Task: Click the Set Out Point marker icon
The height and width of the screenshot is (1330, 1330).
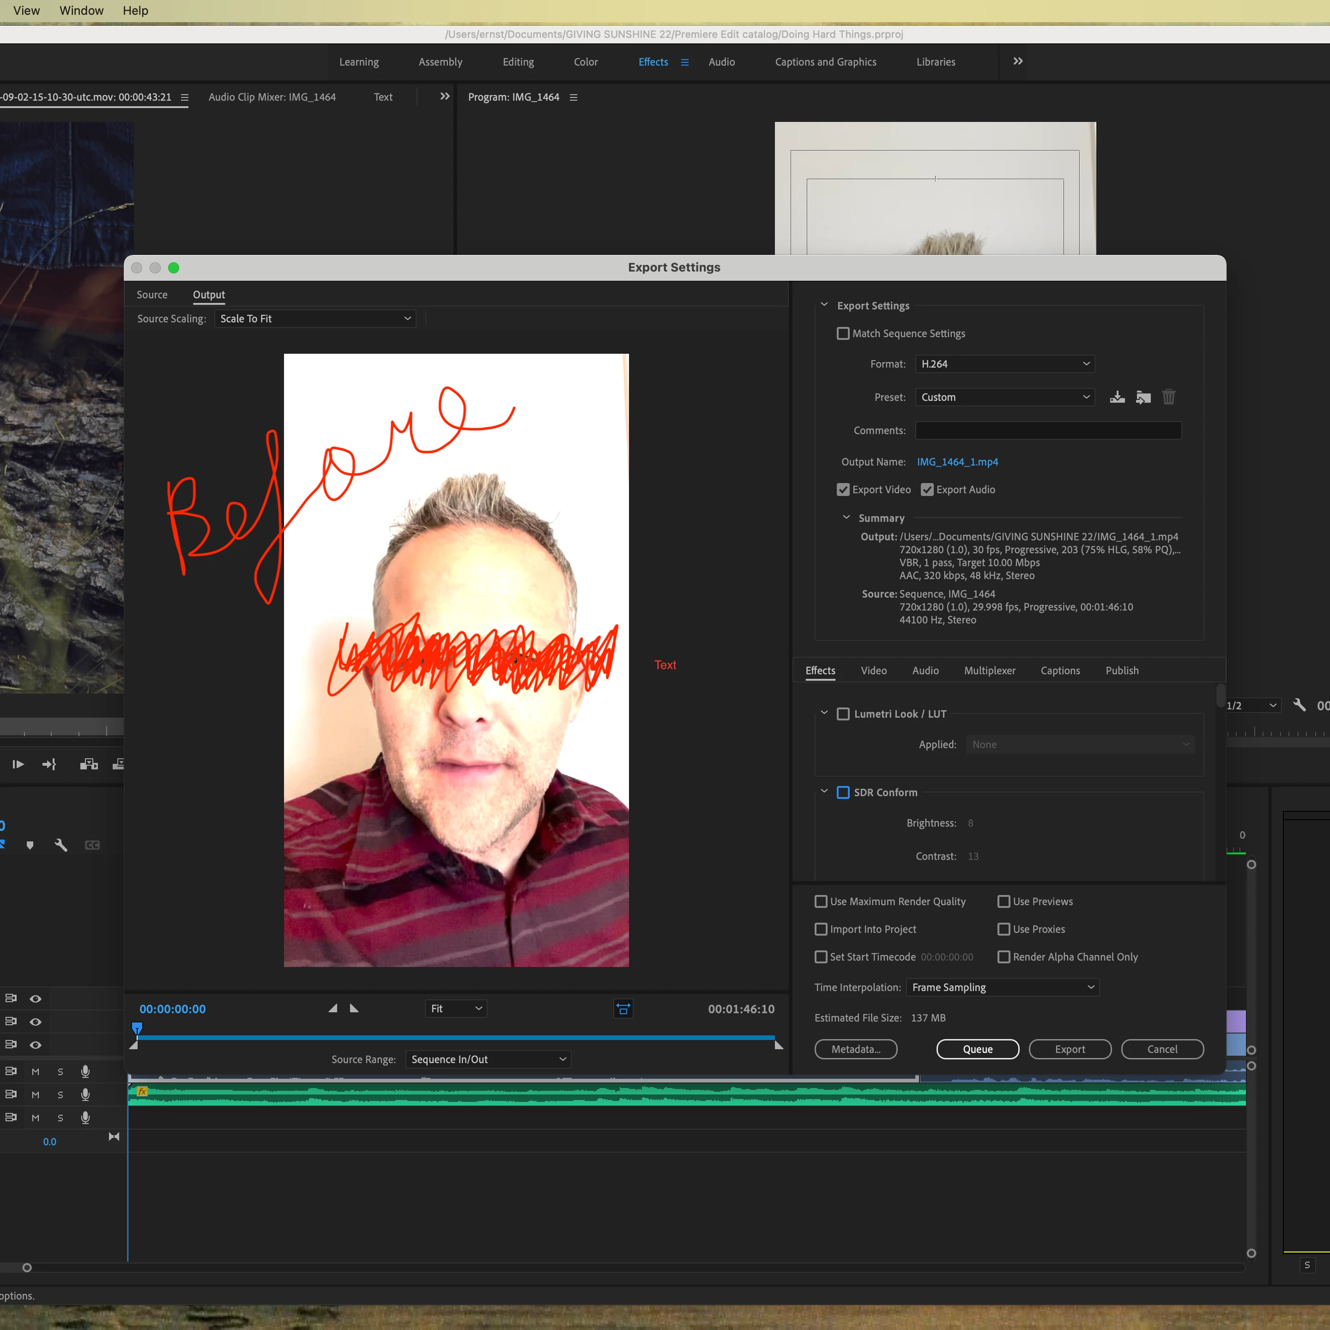Action: 355,1009
